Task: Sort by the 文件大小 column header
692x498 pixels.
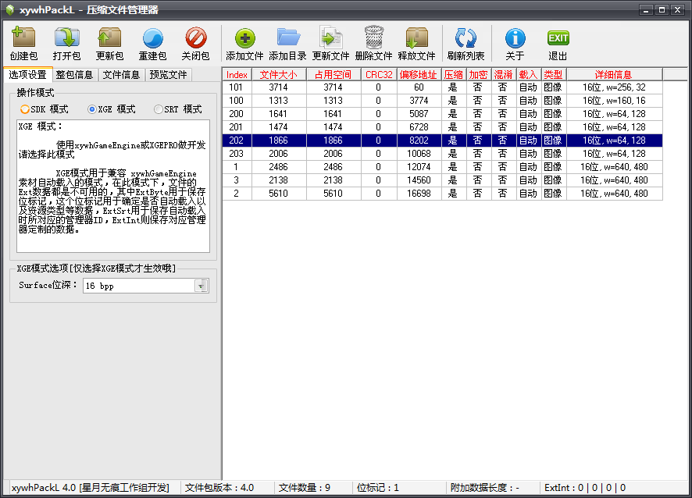Action: point(279,75)
